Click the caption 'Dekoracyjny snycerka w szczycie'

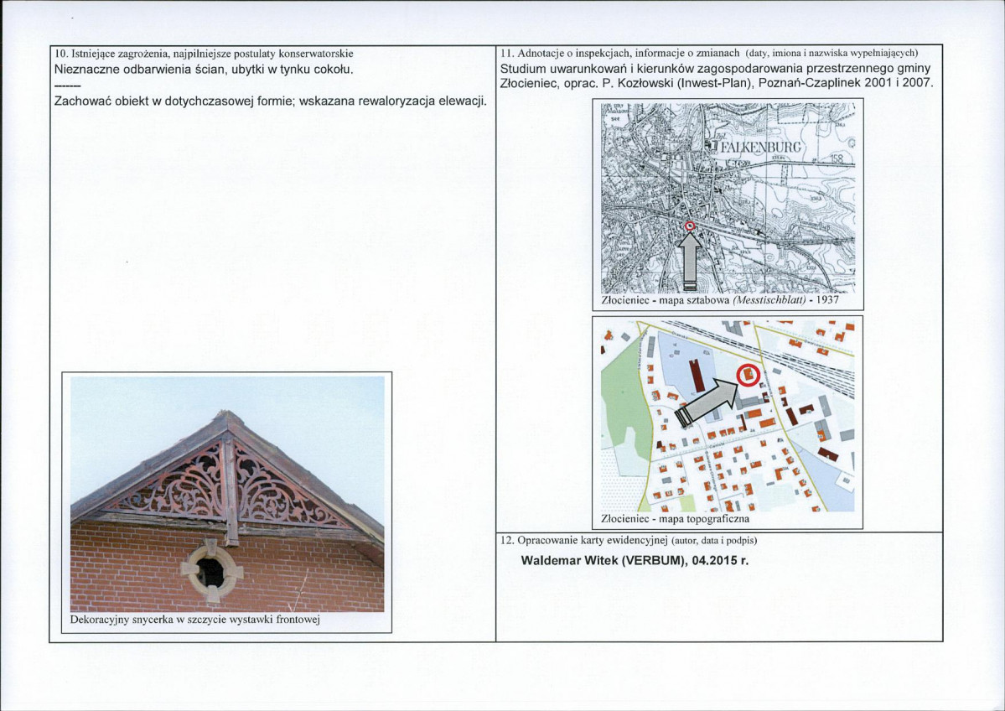coord(147,620)
